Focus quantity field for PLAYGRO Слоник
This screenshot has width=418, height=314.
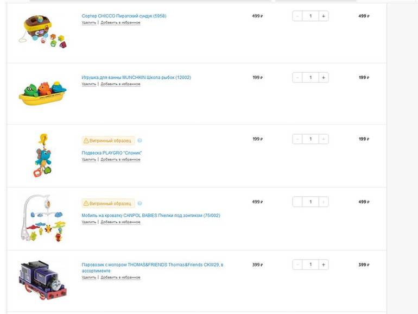point(311,140)
